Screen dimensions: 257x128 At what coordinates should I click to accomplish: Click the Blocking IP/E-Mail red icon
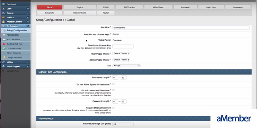point(4,44)
